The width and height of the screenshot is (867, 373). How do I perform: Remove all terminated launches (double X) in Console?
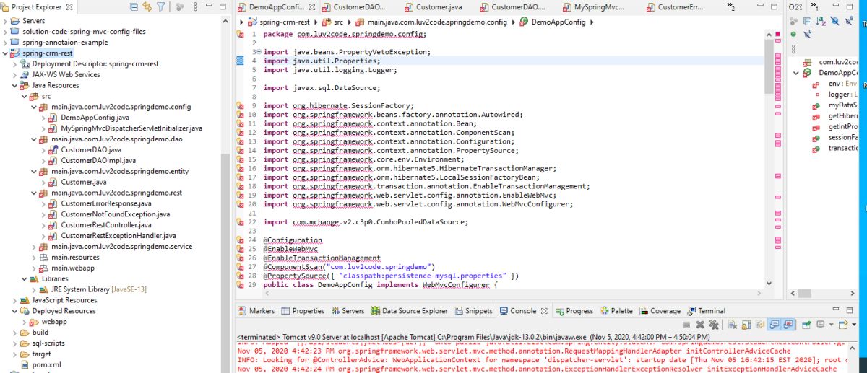(714, 325)
